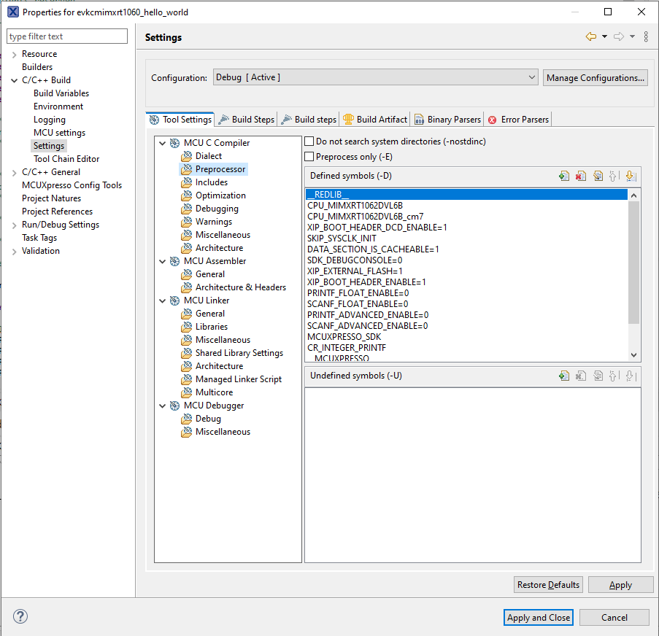Image resolution: width=659 pixels, height=636 pixels.
Task: Collapse the MCU C Compiler tree node
Action: pyautogui.click(x=162, y=143)
